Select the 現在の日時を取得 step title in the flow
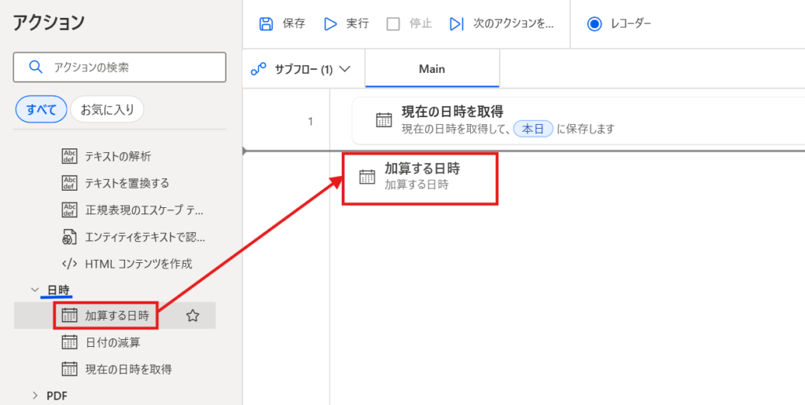805x405 pixels. point(452,111)
